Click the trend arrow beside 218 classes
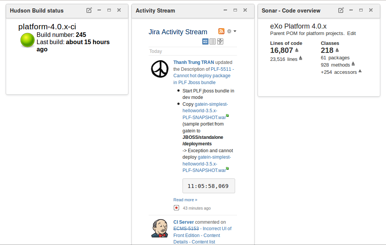Screen dimensions: 386x245 coord(337,50)
